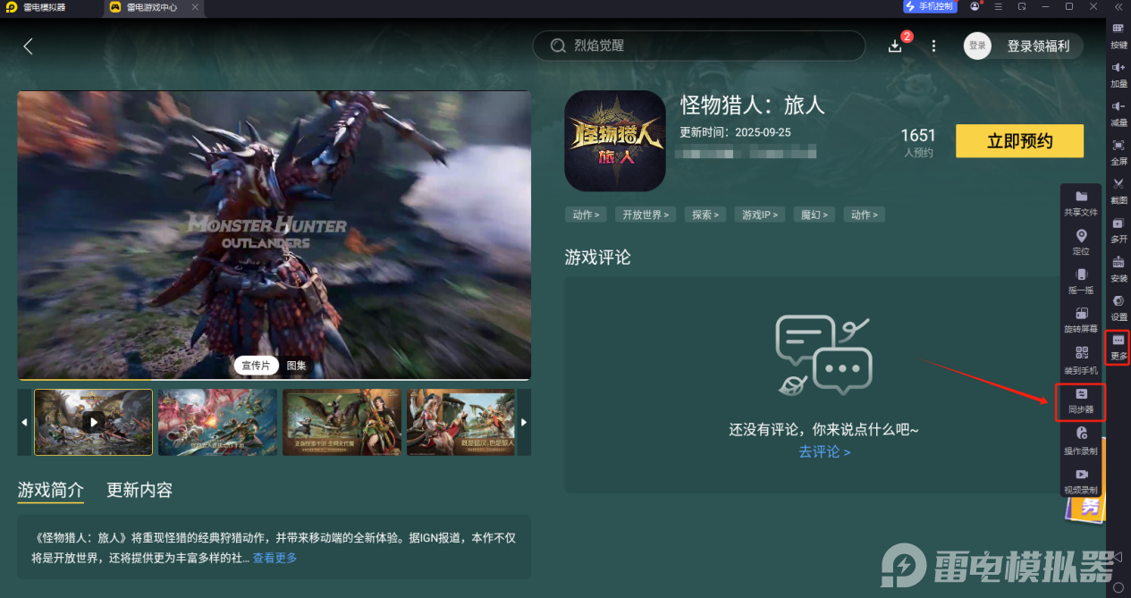Select the 游戏简介 tab
This screenshot has width=1131, height=598.
click(x=51, y=490)
